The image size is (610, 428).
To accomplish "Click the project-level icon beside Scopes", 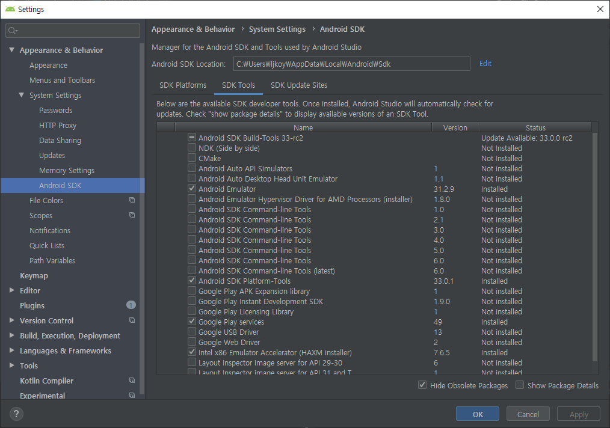I will pos(132,215).
